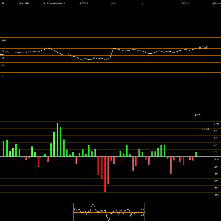Screen dimensions: 221x221
Task: Click the MR value 19.66
Action: [206, 130]
